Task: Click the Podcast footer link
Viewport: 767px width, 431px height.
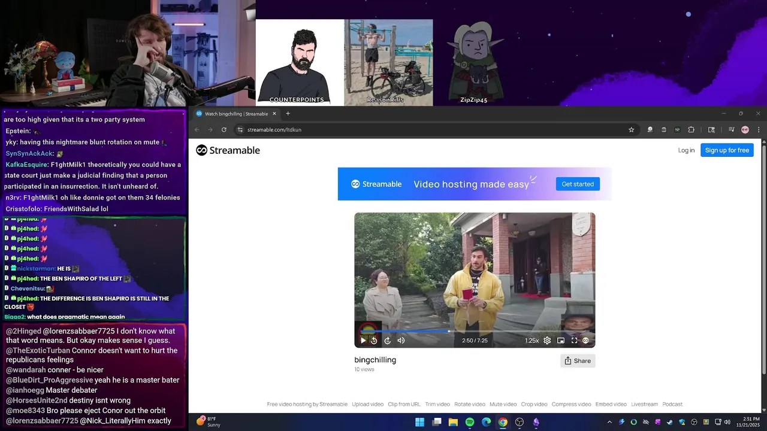Action: click(672, 404)
